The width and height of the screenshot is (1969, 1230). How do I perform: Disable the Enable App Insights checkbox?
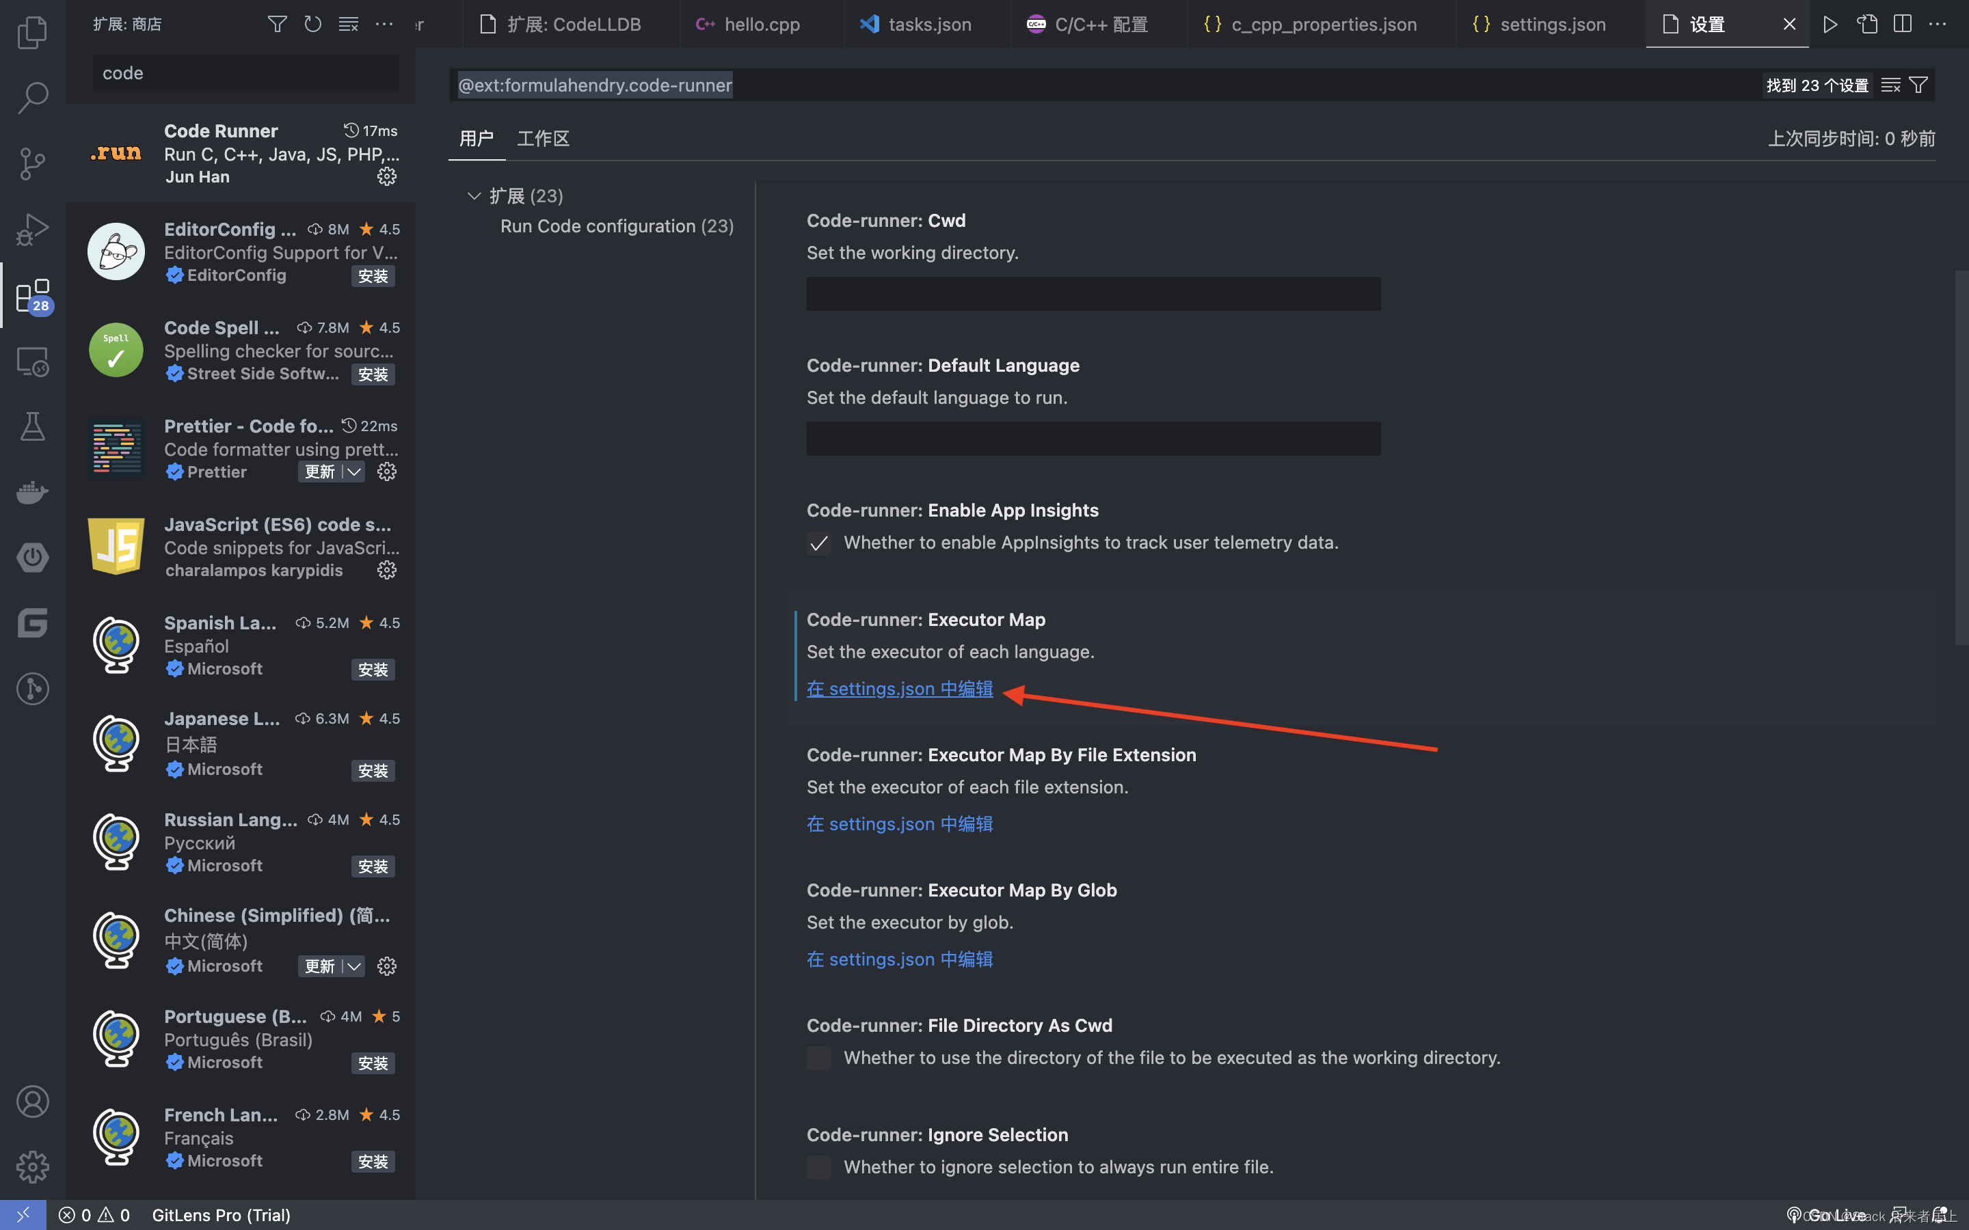pos(819,543)
